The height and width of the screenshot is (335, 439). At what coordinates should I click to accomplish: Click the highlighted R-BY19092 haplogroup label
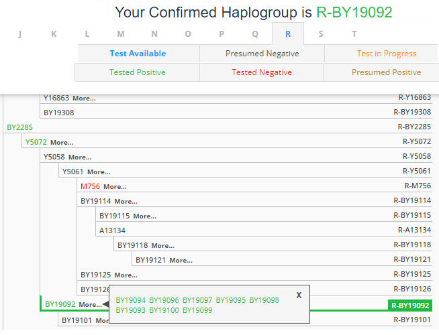410,305
